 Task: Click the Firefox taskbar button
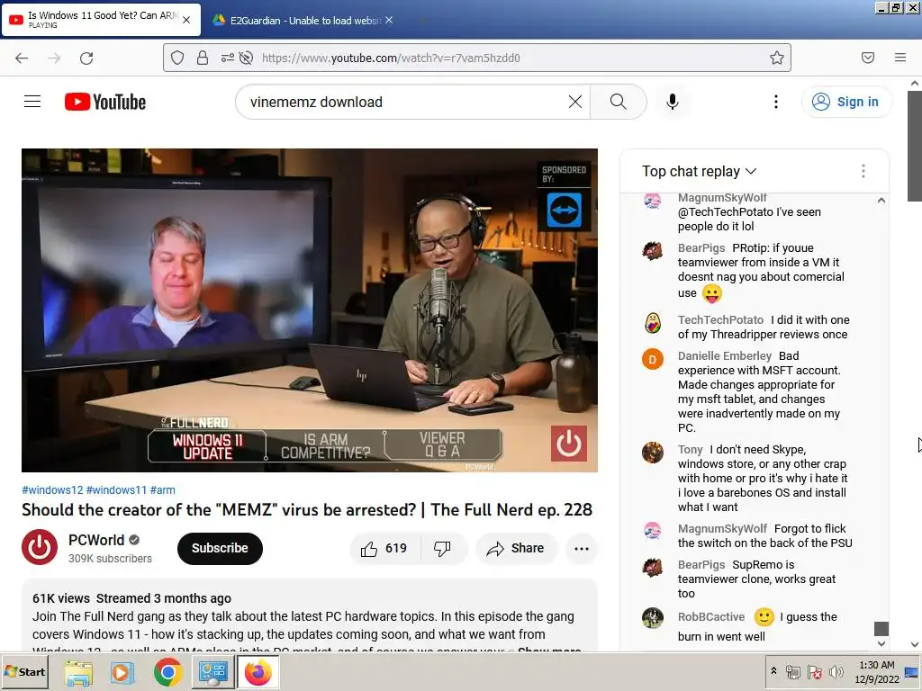pos(258,672)
